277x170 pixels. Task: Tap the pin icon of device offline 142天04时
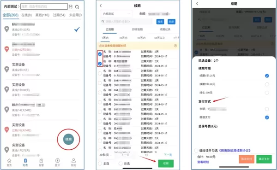click(7, 110)
